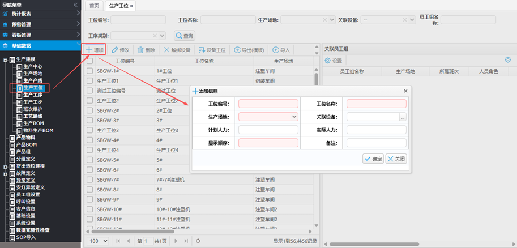Click the 关联员工组 panel horizontal scrollbar thumb
This screenshot has width=517, height=248.
tap(374, 245)
